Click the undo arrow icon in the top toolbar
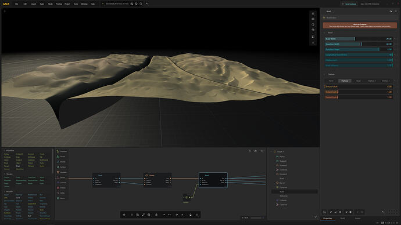 (146, 4)
